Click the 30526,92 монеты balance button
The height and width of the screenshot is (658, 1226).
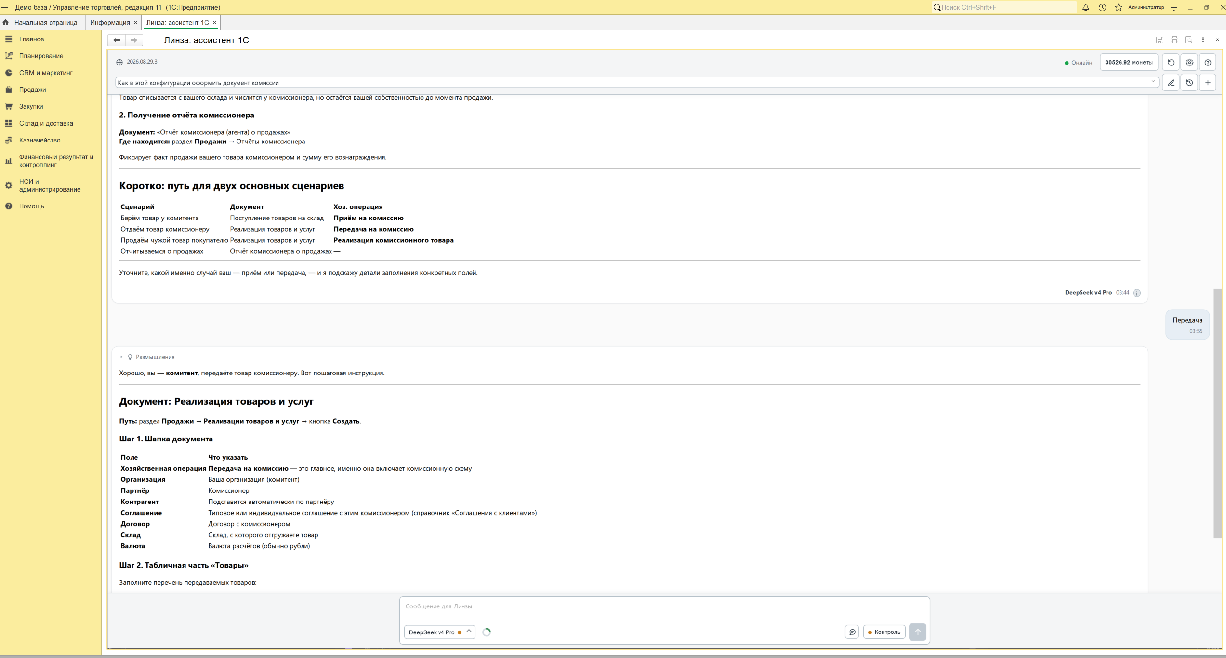(x=1129, y=63)
